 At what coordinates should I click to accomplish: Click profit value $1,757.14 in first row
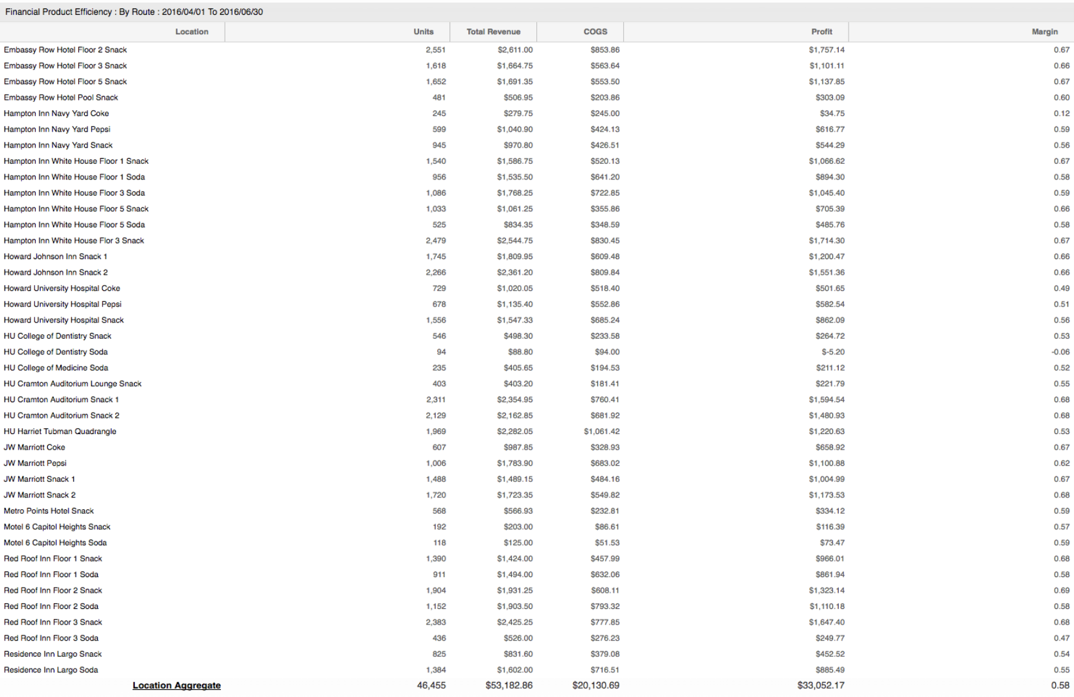point(827,50)
